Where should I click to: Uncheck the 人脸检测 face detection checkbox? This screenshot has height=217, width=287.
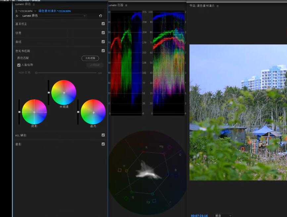[19, 65]
